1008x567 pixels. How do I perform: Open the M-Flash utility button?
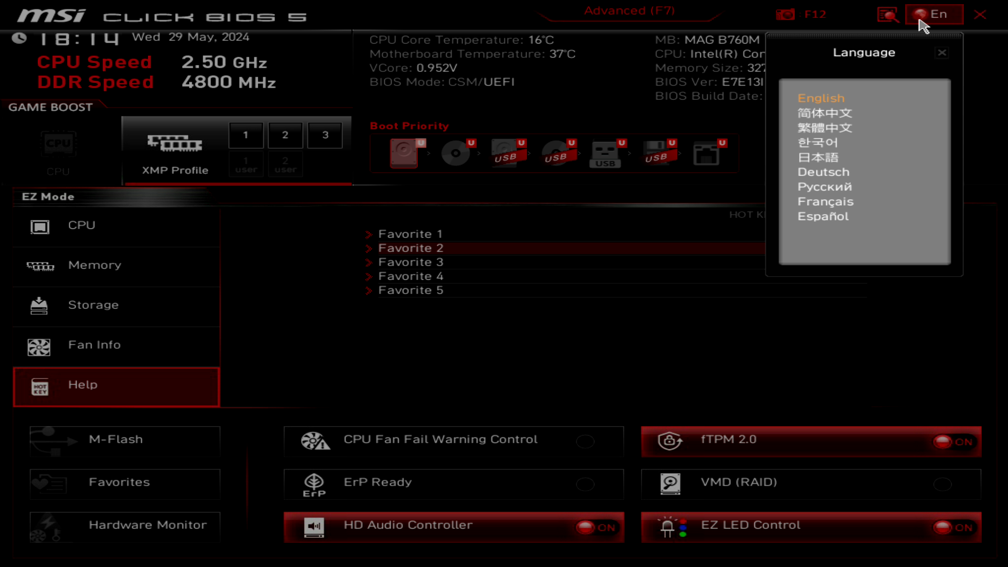coord(125,440)
